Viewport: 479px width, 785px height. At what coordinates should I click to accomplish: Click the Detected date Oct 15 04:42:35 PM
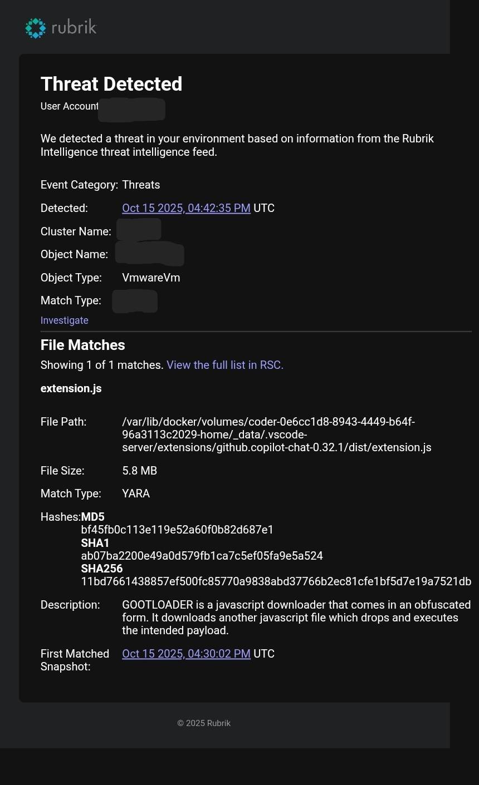[x=186, y=208]
